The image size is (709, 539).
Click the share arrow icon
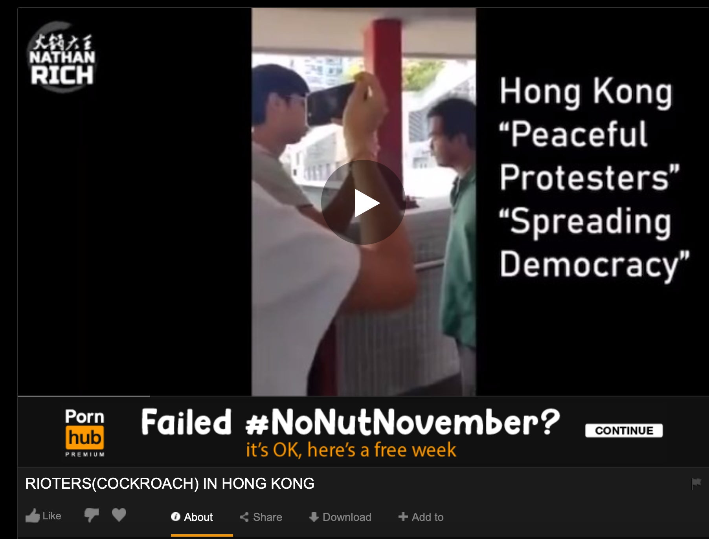click(x=244, y=517)
